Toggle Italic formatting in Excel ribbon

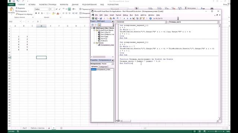[39, 13]
